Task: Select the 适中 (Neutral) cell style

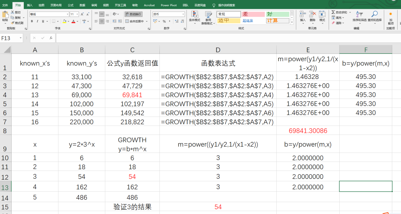Action: [x=229, y=21]
